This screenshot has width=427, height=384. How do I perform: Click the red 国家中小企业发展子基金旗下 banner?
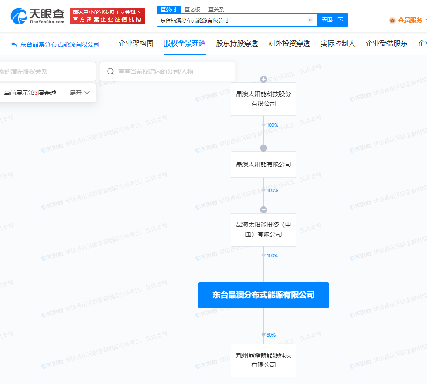[x=107, y=16]
